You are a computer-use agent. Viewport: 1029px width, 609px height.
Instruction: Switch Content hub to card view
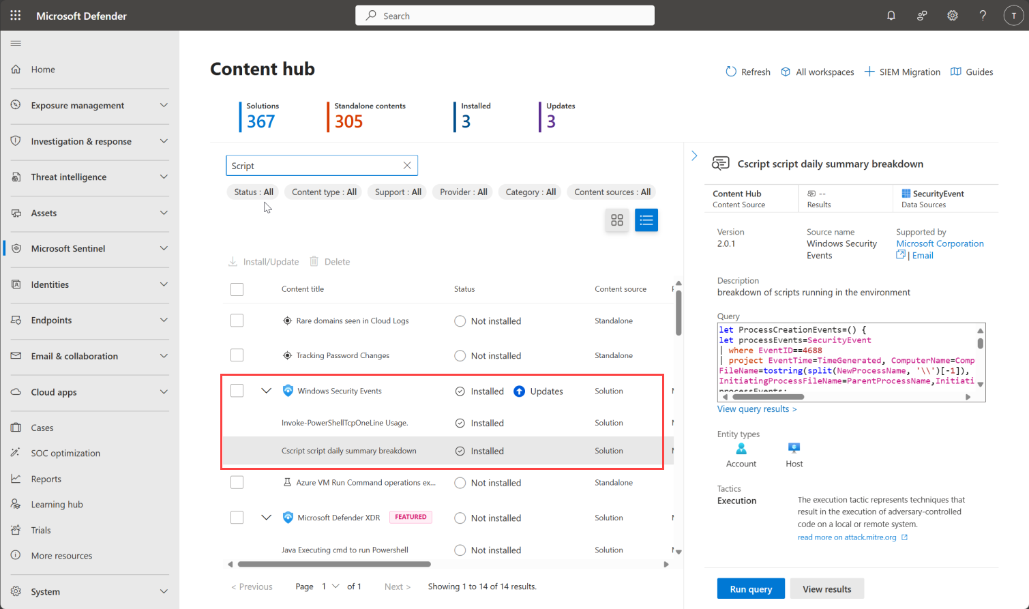click(616, 220)
